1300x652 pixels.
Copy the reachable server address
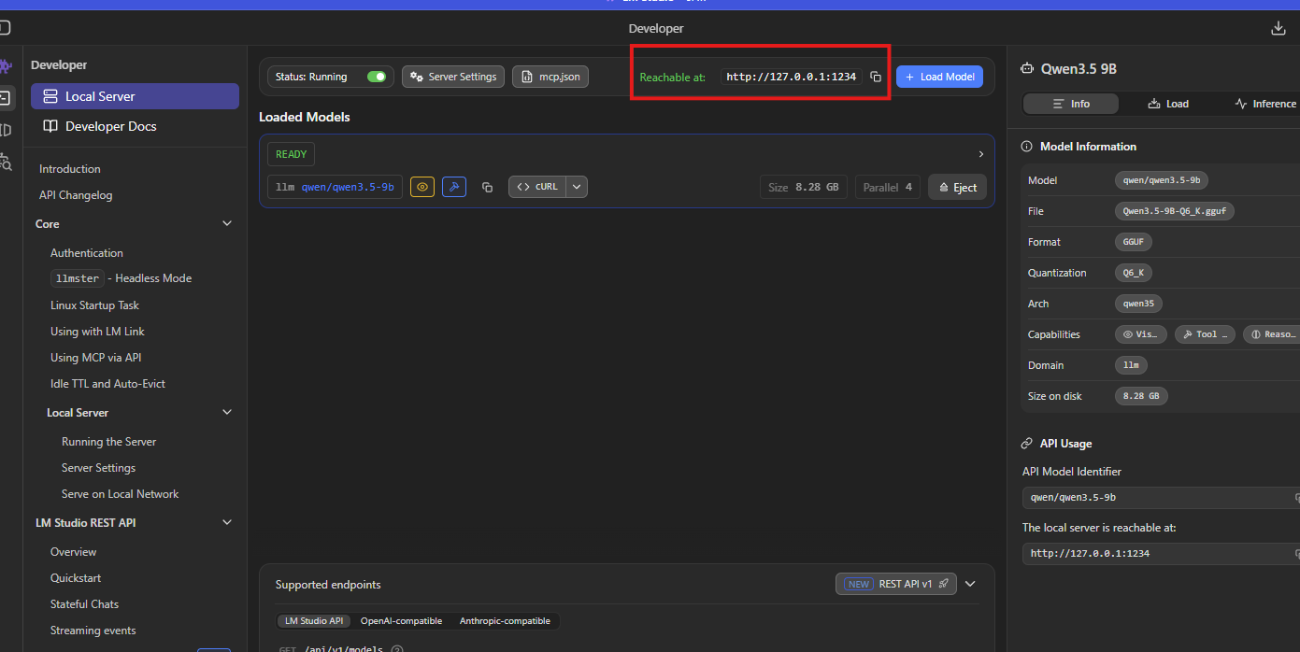[876, 77]
